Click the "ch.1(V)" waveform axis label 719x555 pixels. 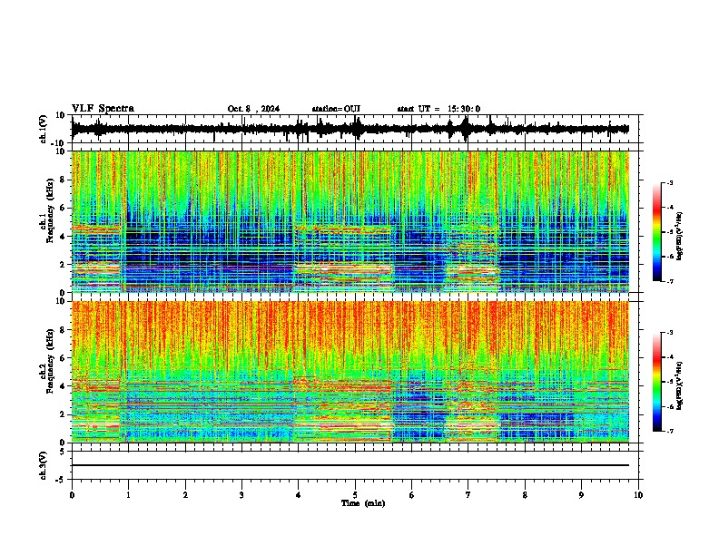click(44, 129)
